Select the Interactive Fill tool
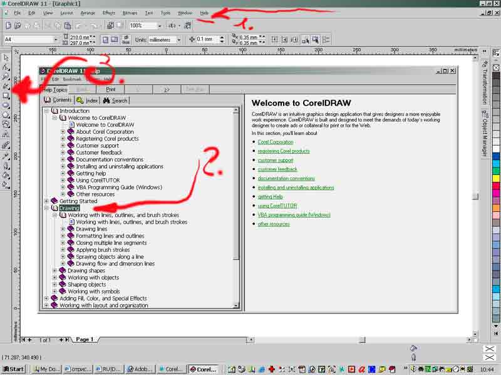Image resolution: width=501 pixels, height=375 pixels. pos(6,185)
